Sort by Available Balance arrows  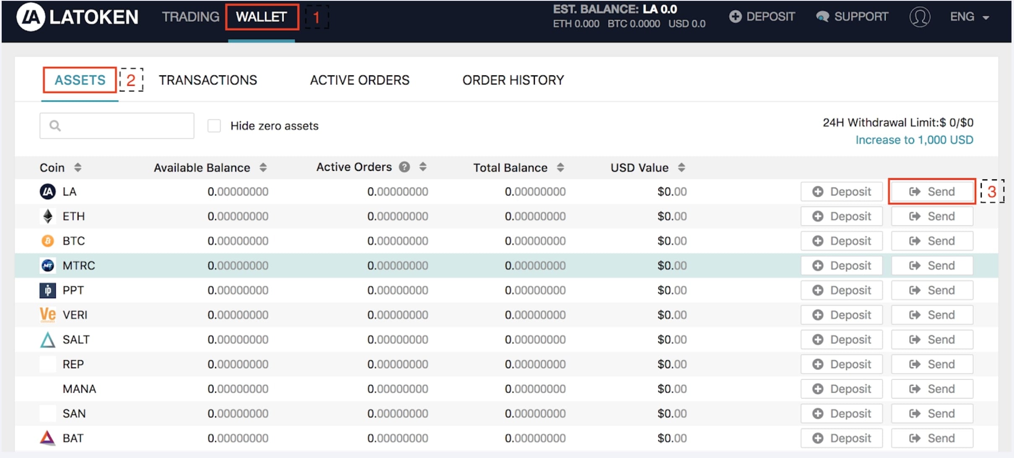(x=263, y=167)
